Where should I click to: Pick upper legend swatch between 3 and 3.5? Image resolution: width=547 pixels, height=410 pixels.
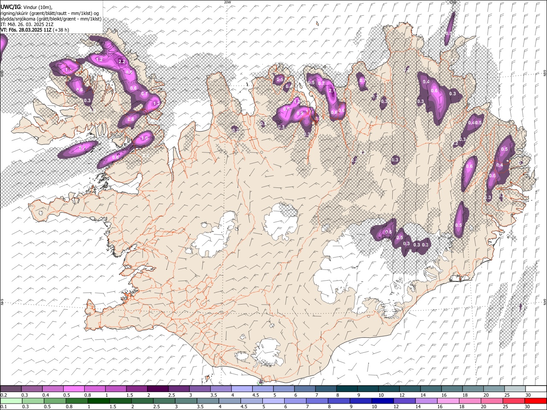pyautogui.click(x=200, y=389)
